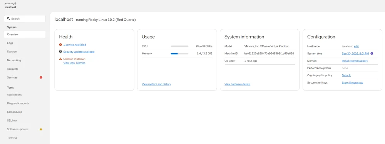This screenshot has width=385, height=144.
Task: Launch the Terminal page
Action: (x=25, y=137)
